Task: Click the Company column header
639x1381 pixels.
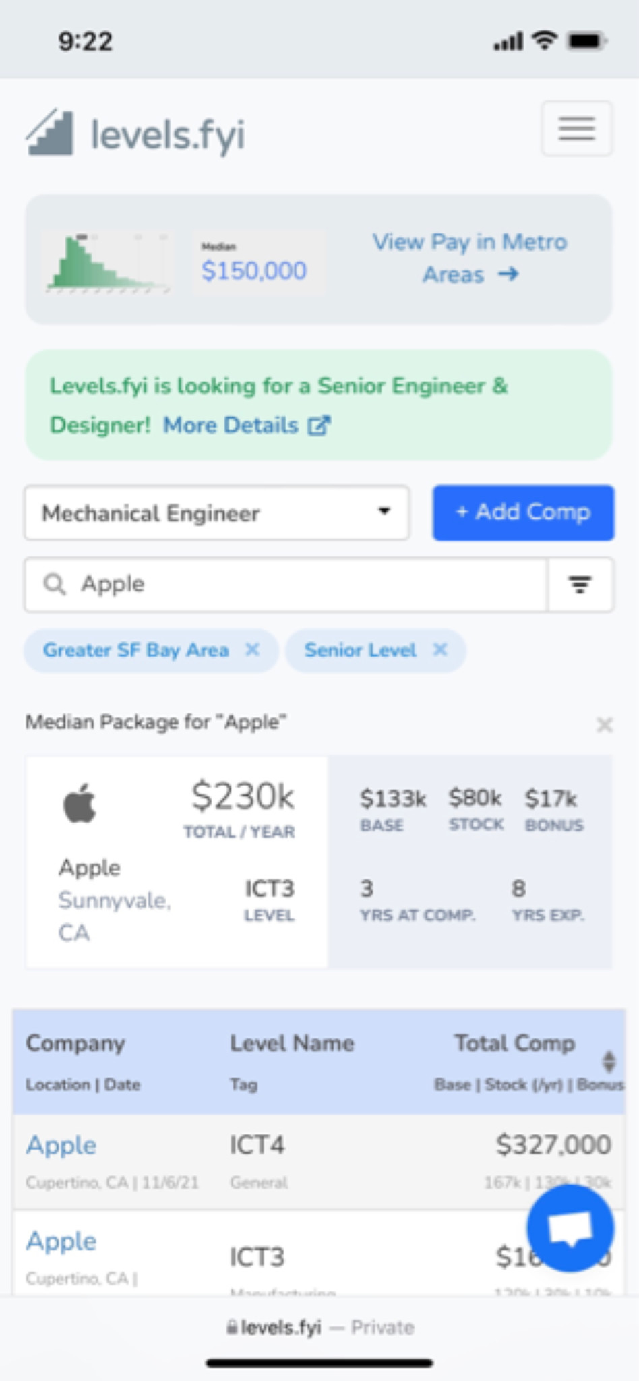Action: click(75, 1043)
